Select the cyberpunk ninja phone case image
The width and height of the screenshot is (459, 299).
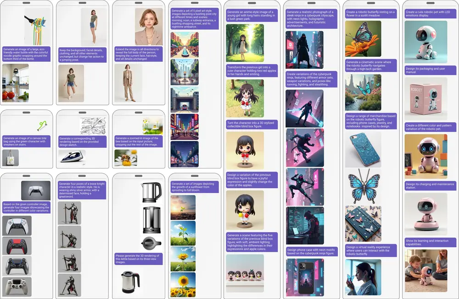pos(305,277)
